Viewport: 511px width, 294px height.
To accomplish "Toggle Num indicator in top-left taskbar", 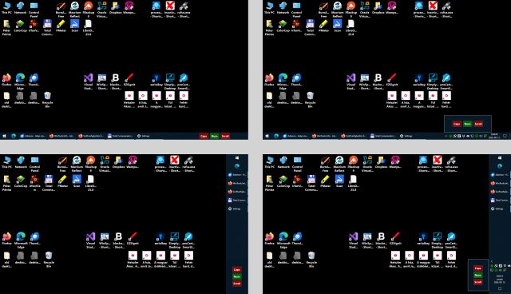I will tap(215, 136).
